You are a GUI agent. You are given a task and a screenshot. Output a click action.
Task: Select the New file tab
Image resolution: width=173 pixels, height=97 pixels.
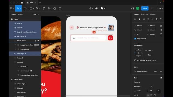31,2
